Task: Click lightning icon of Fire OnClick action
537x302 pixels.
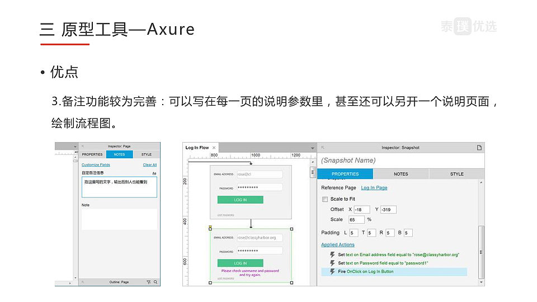Action: tap(332, 272)
